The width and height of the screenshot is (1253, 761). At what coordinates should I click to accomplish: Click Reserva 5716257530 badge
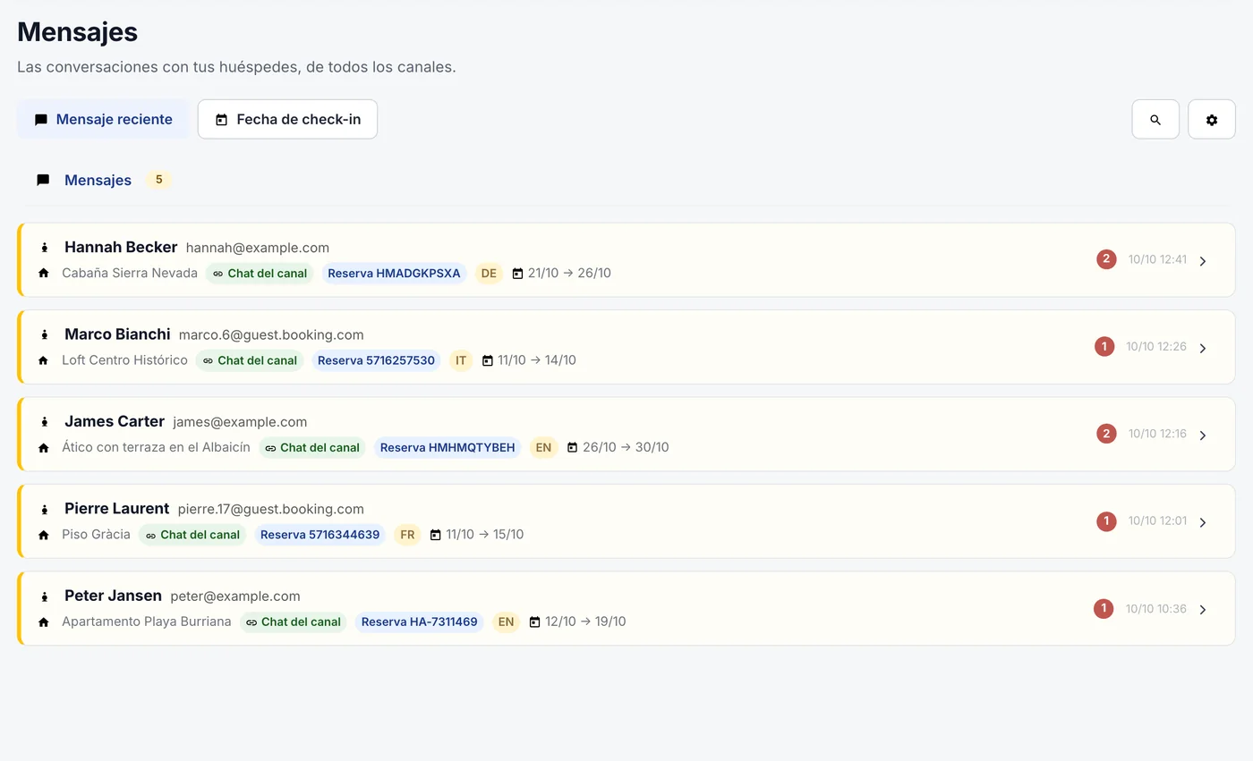point(376,360)
